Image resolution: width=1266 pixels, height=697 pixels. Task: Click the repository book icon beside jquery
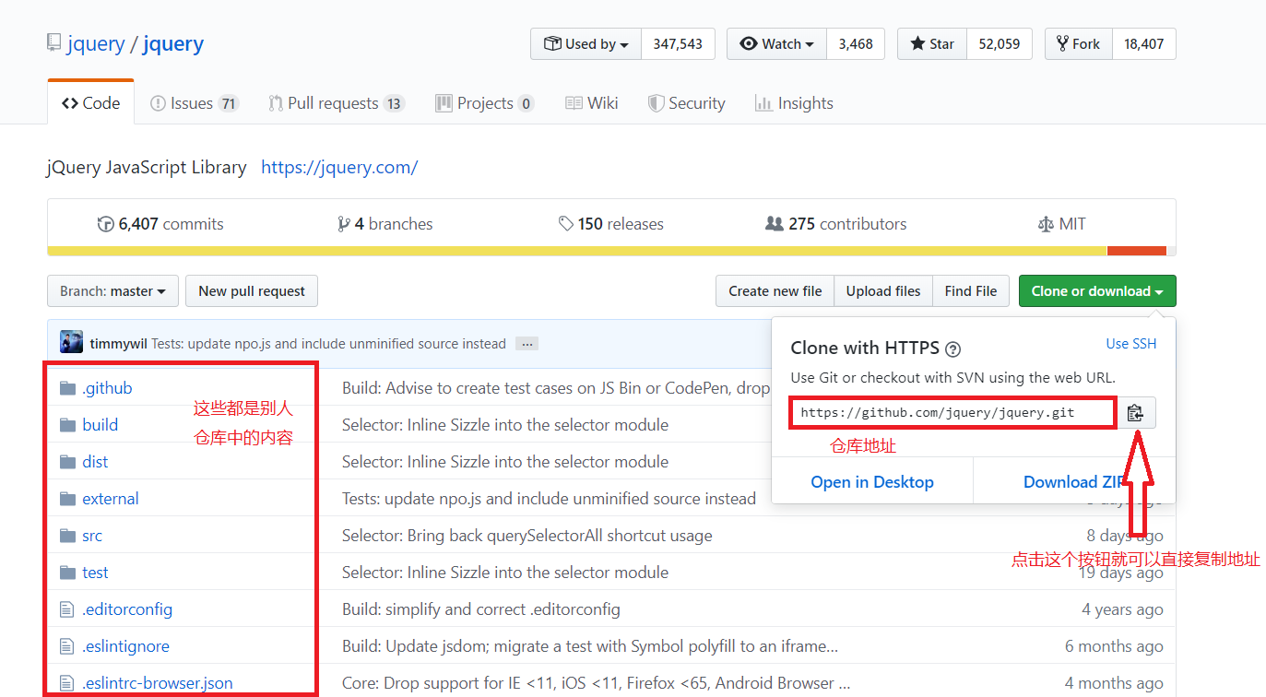click(x=54, y=43)
